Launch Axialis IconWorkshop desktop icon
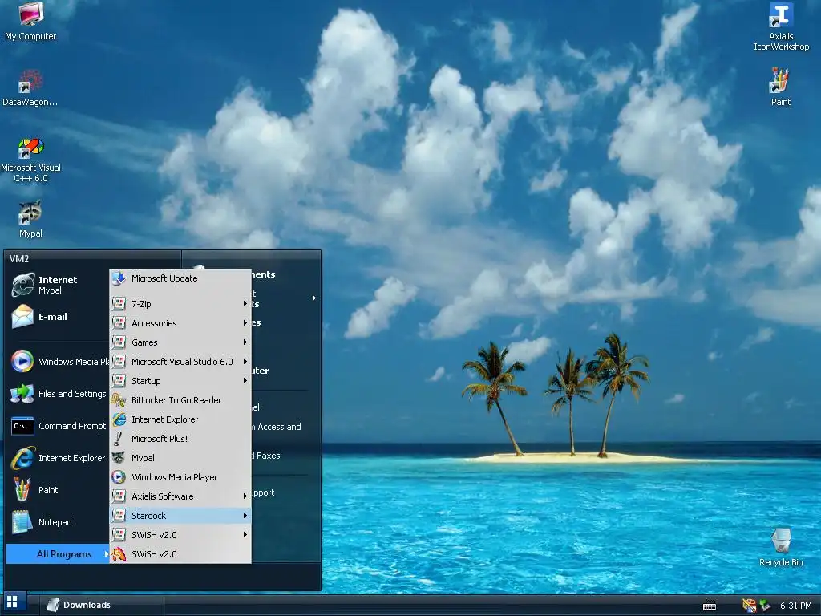Viewport: 821px width, 616px height. [781, 26]
